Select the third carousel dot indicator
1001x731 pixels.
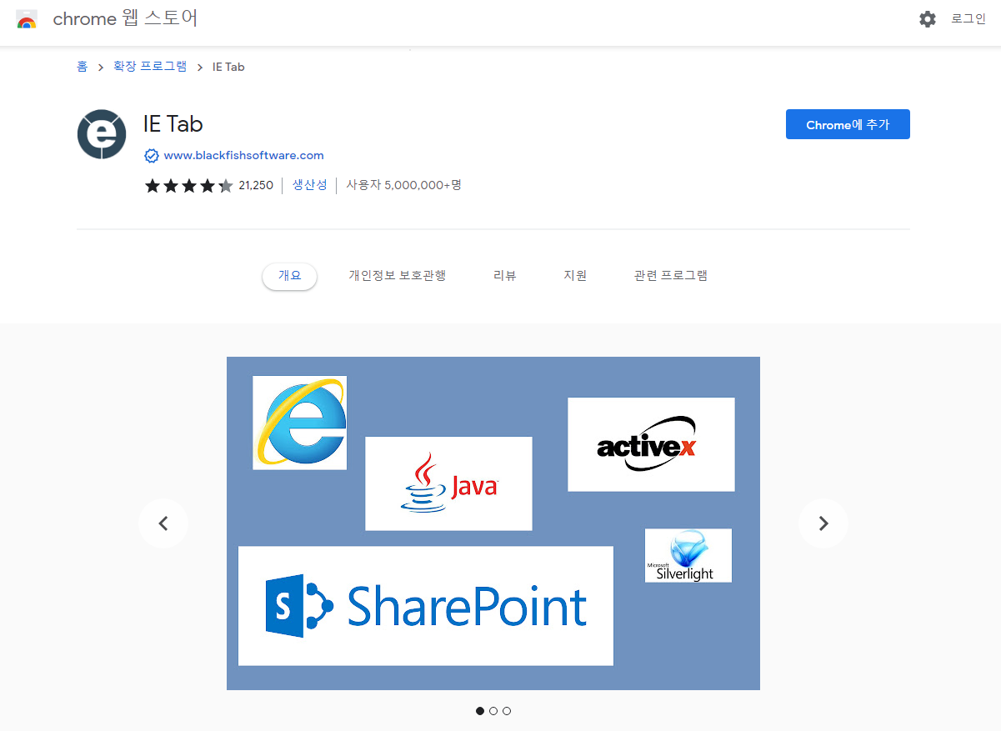pos(507,711)
